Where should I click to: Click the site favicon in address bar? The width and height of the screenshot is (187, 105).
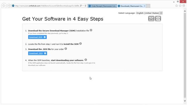(13, 6)
